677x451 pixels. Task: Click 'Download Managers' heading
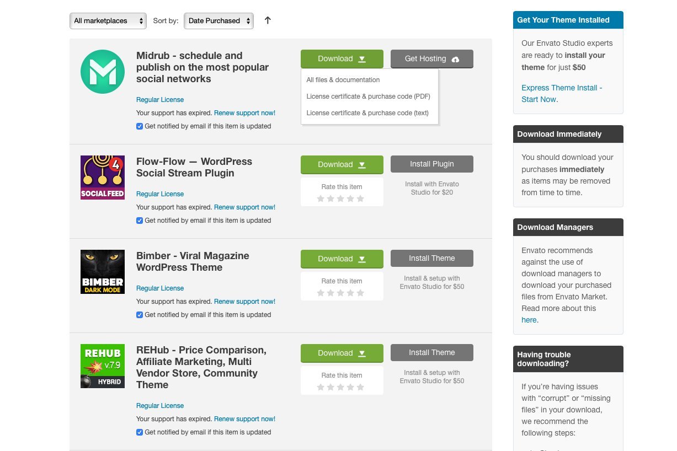coord(555,227)
